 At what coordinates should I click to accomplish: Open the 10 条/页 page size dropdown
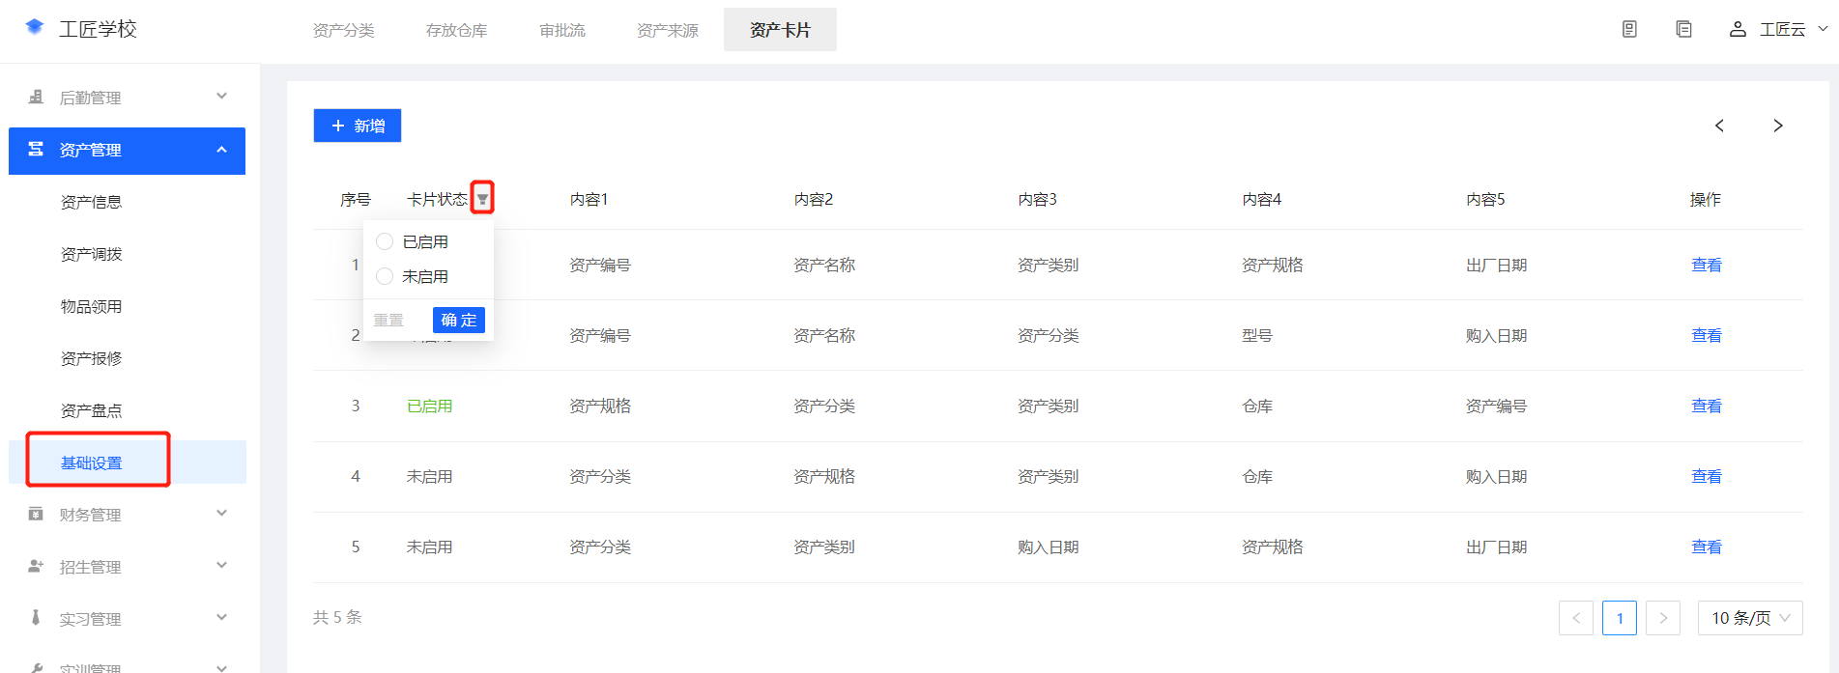click(x=1749, y=618)
